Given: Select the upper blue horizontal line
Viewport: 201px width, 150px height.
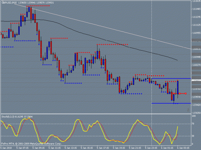Looking at the screenshot, I should [x=171, y=78].
